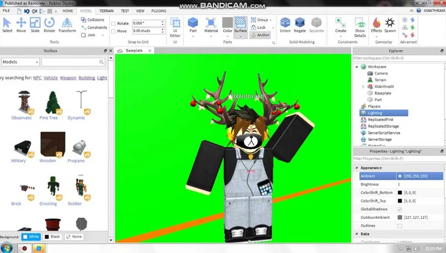Collapse the Workspace tree node
This screenshot has width=446, height=253.
pyautogui.click(x=357, y=67)
